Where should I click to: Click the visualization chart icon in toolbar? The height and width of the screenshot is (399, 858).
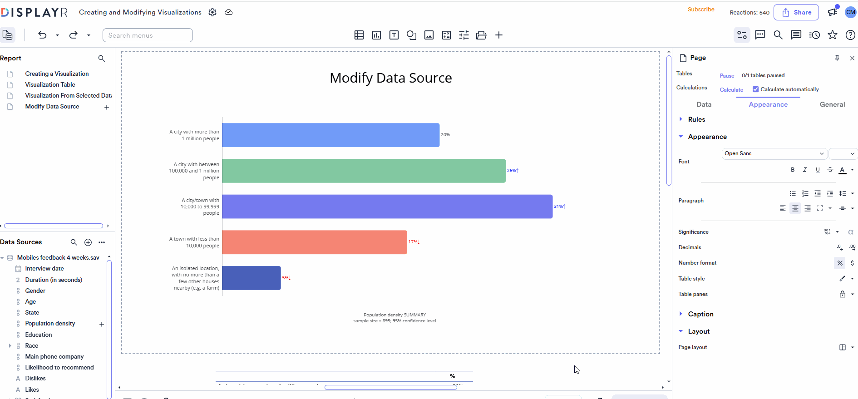coord(376,35)
